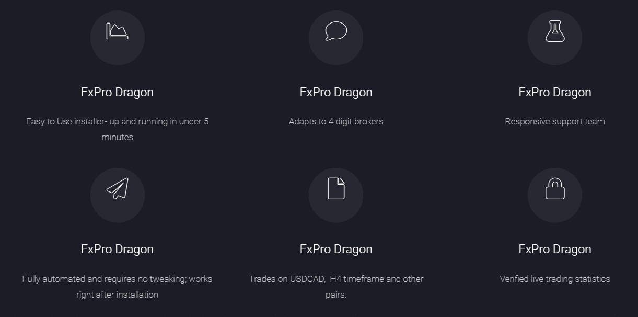The image size is (638, 317).
Task: Select the Verified live trading statistics text
Action: (x=554, y=279)
